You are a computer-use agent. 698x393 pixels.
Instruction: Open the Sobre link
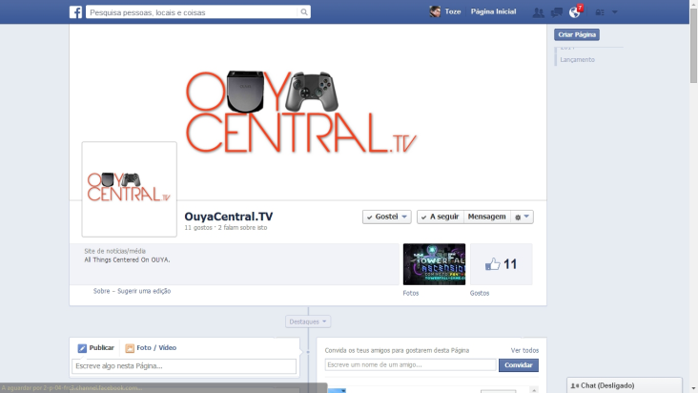101,291
